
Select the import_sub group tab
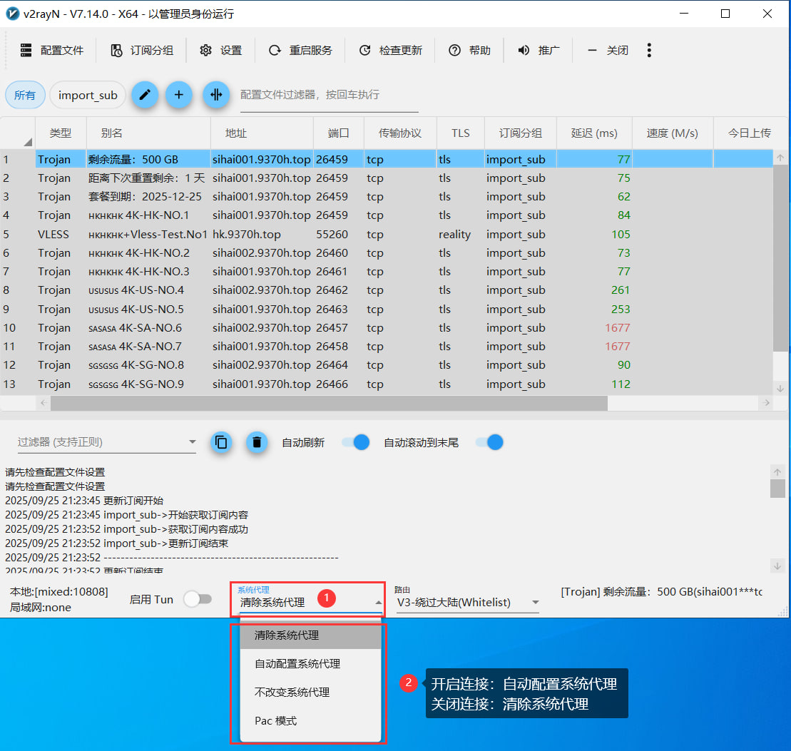[x=88, y=95]
